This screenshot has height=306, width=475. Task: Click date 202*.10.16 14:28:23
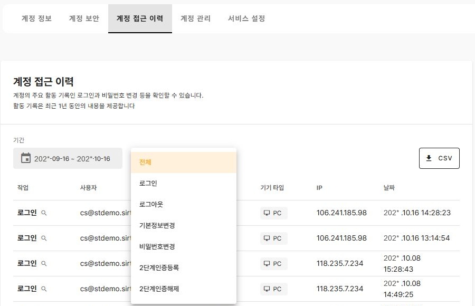(x=417, y=213)
